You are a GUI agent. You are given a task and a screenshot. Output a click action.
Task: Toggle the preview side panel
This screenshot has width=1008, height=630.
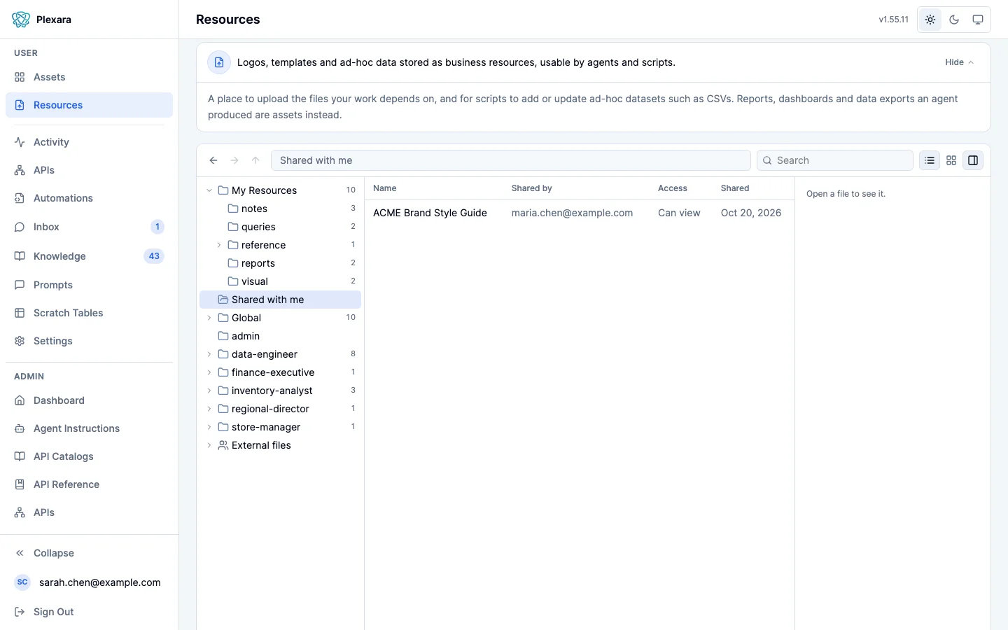point(973,160)
